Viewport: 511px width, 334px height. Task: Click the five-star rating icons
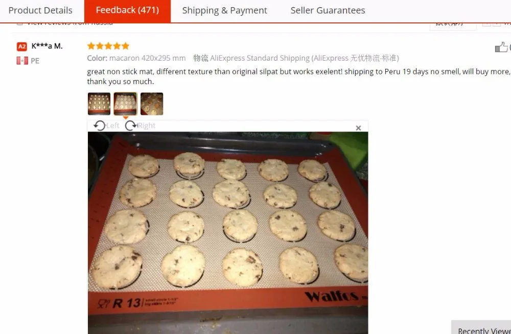point(108,46)
